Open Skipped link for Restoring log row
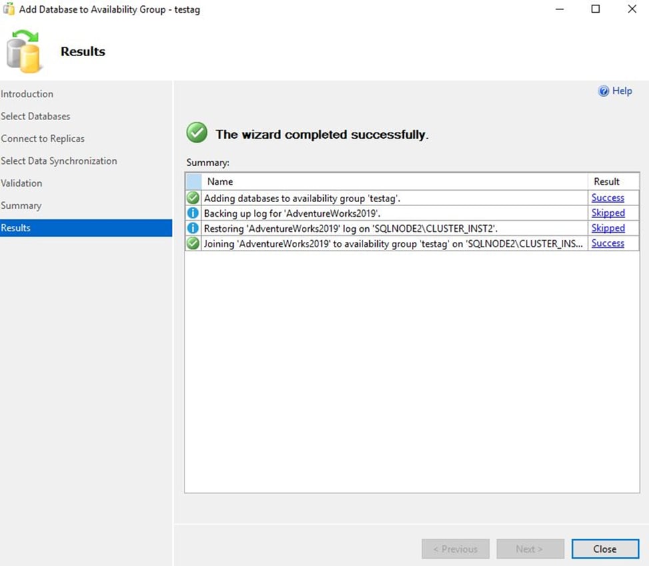Viewport: 649px width, 566px height. click(x=608, y=229)
